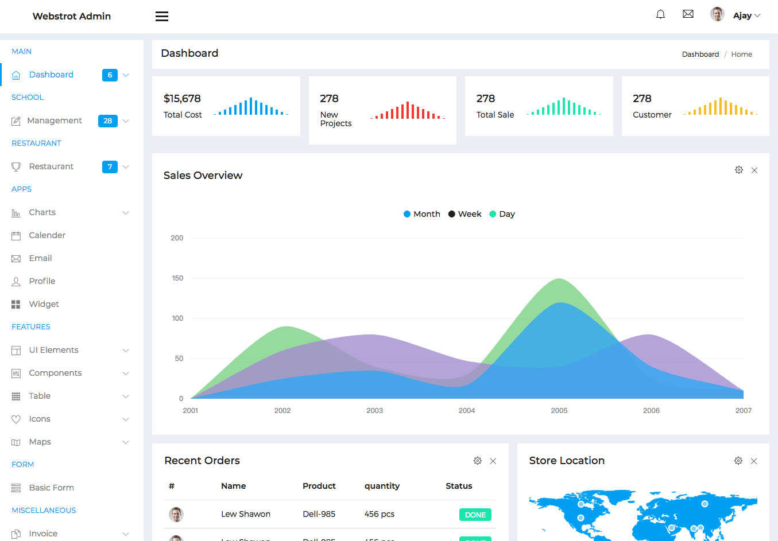Close the Store Location panel
Image resolution: width=778 pixels, height=541 pixels.
pos(754,461)
